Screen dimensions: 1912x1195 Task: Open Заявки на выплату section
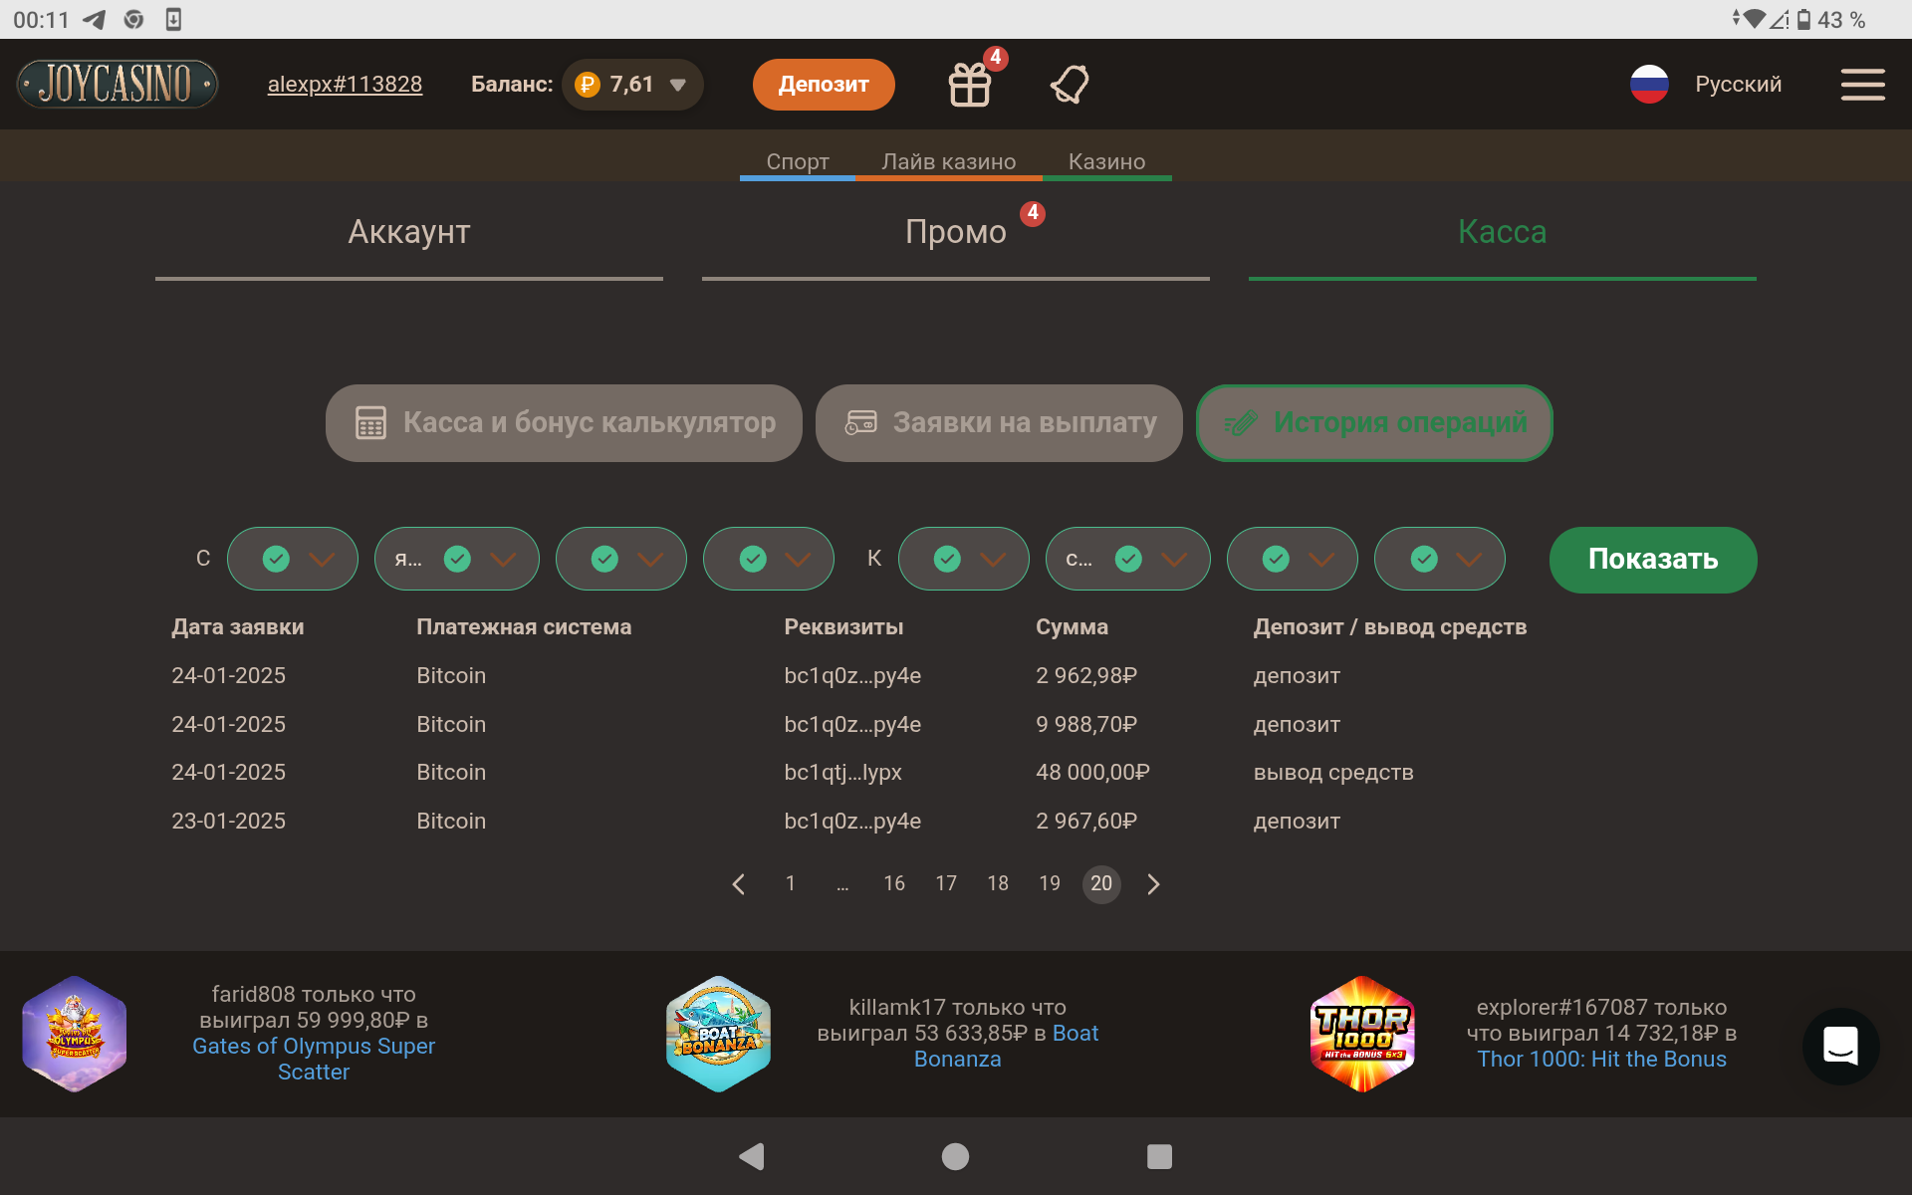pos(999,423)
